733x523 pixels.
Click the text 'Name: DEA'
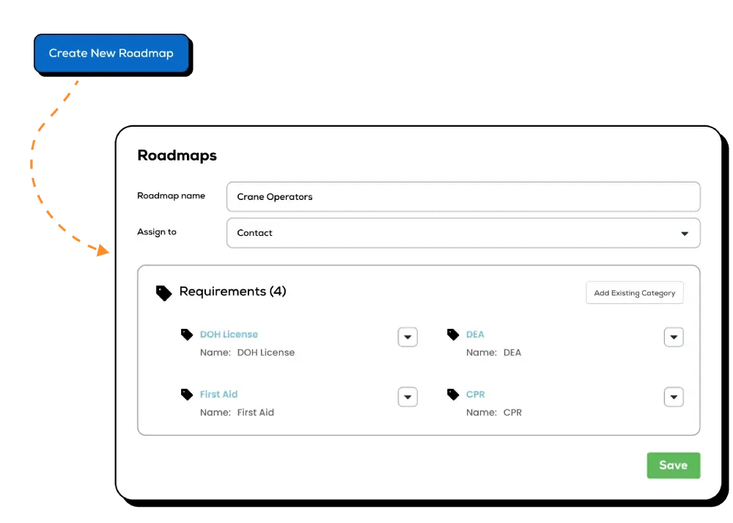click(x=493, y=352)
